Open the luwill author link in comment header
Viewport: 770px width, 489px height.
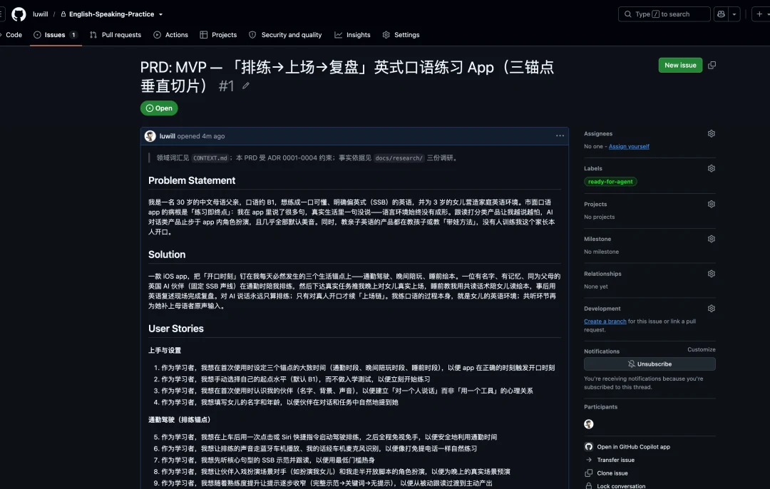click(x=168, y=136)
